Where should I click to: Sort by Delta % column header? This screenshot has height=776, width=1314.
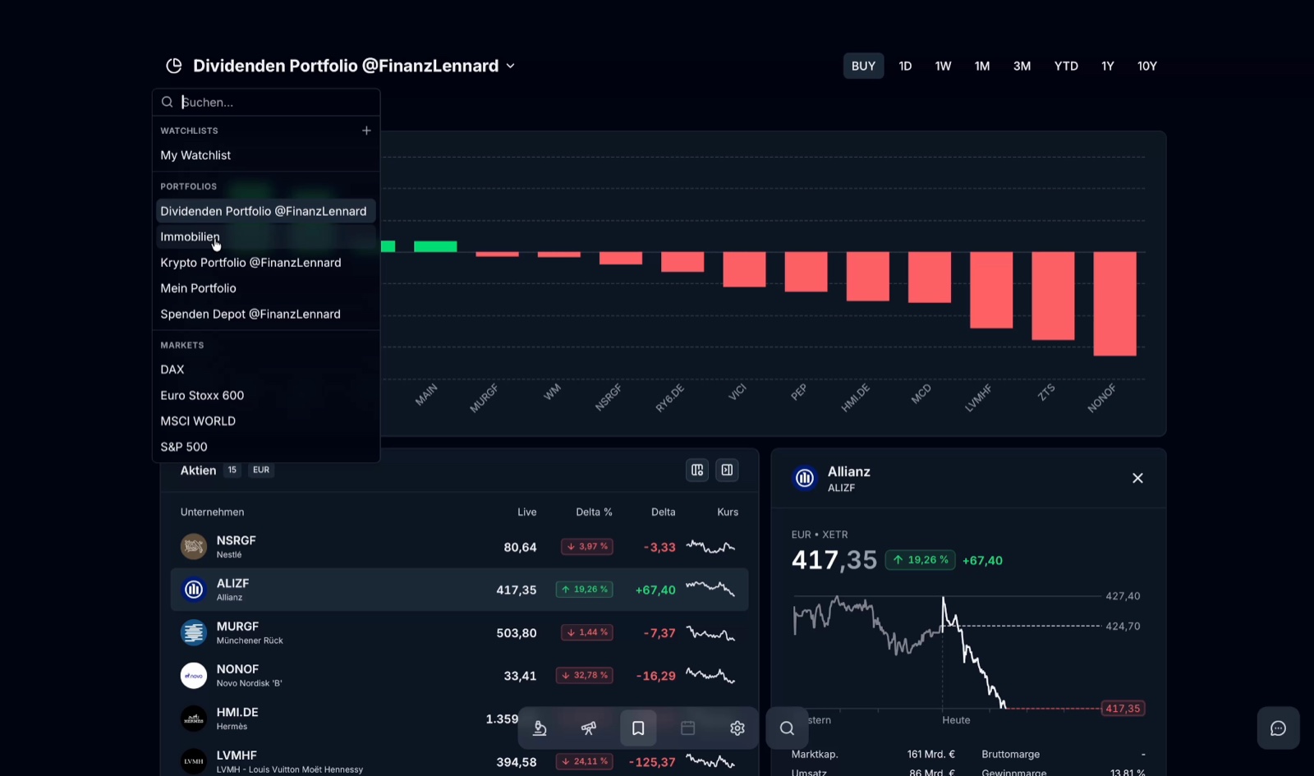594,512
